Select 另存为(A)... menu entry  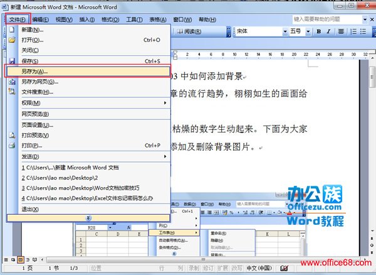(88, 72)
